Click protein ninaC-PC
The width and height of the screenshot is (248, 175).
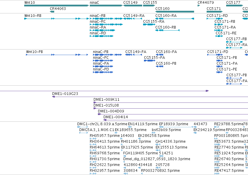point(103,61)
